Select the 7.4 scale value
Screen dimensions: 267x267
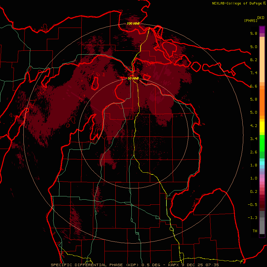[254, 73]
